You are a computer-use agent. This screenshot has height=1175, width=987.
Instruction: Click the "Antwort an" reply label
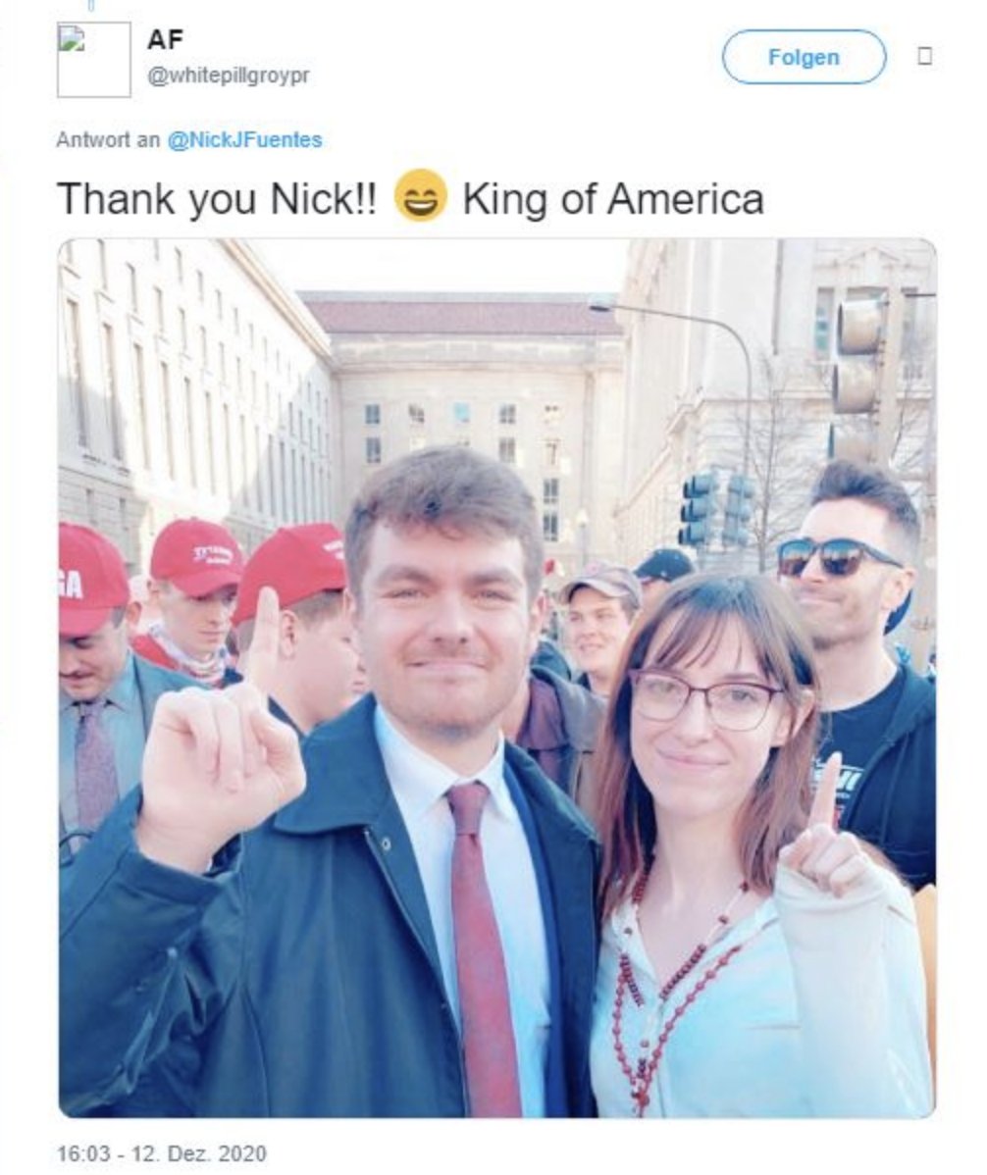(108, 140)
